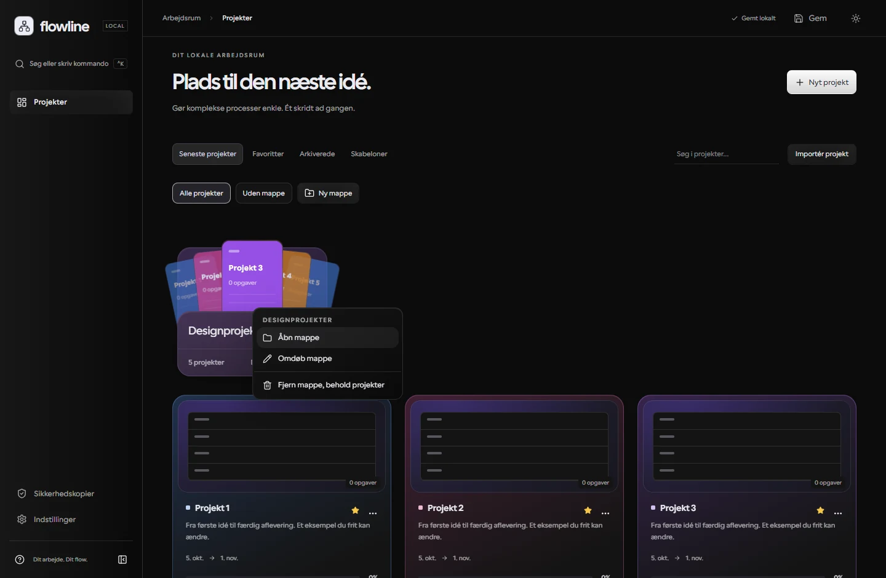Open more options menu for Projekt 3 card
886x578 pixels.
point(838,513)
